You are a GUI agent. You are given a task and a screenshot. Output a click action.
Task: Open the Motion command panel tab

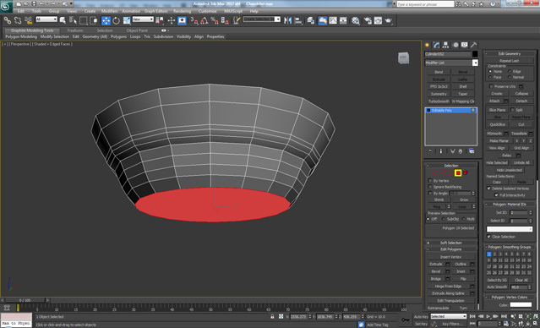[x=455, y=45]
